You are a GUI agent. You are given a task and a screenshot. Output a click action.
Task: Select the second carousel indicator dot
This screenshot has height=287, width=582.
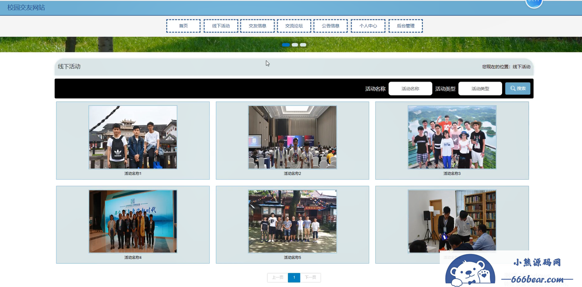pyautogui.click(x=295, y=45)
